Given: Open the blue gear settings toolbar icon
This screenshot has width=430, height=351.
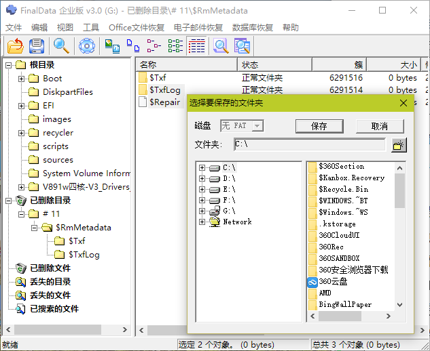Looking at the screenshot, I should coord(87,45).
